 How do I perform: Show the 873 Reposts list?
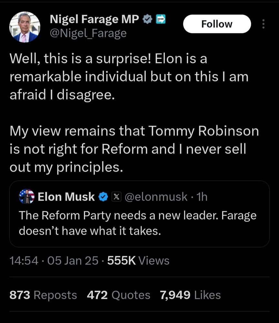(x=43, y=295)
